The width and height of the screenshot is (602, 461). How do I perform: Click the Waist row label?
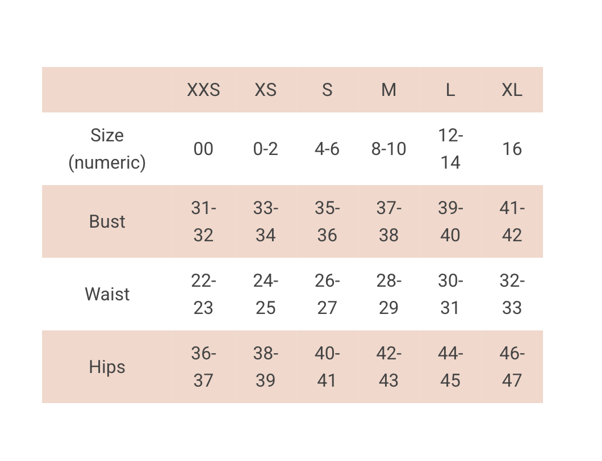click(107, 294)
